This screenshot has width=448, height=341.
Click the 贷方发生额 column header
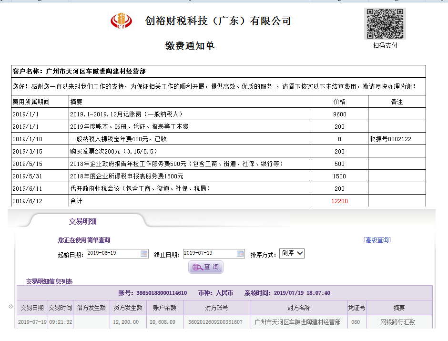point(128,308)
